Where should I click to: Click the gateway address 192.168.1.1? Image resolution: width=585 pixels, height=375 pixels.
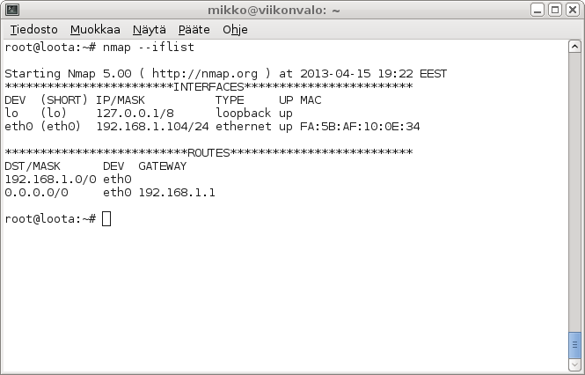click(x=177, y=193)
